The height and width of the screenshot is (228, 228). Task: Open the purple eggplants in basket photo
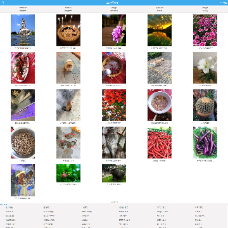tap(205, 142)
